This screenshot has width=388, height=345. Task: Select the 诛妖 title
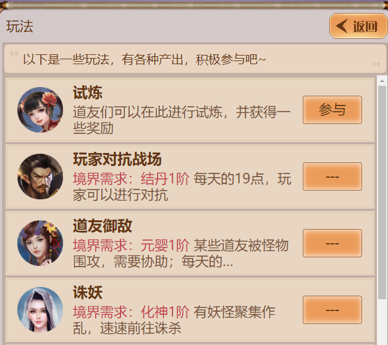pyautogui.click(x=88, y=293)
